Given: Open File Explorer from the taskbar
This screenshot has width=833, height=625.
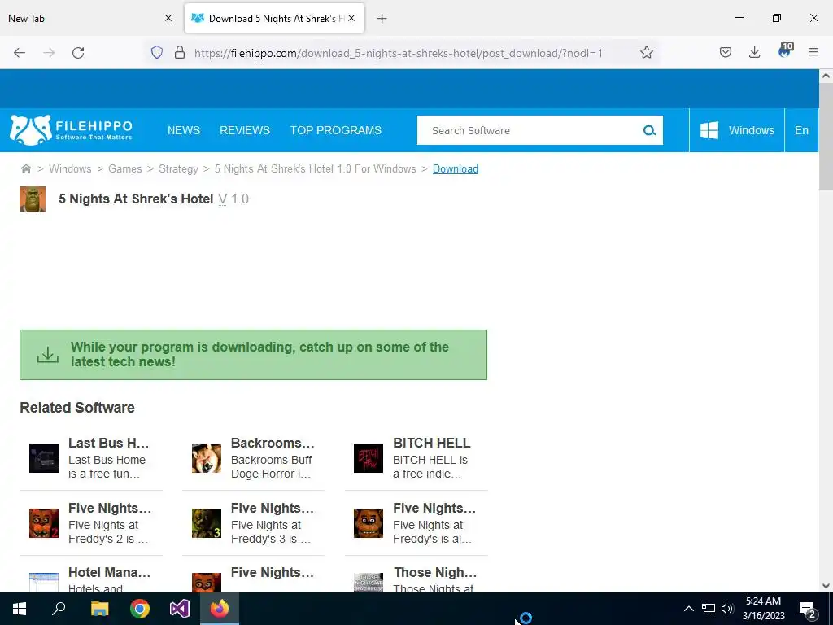Looking at the screenshot, I should pos(99,609).
